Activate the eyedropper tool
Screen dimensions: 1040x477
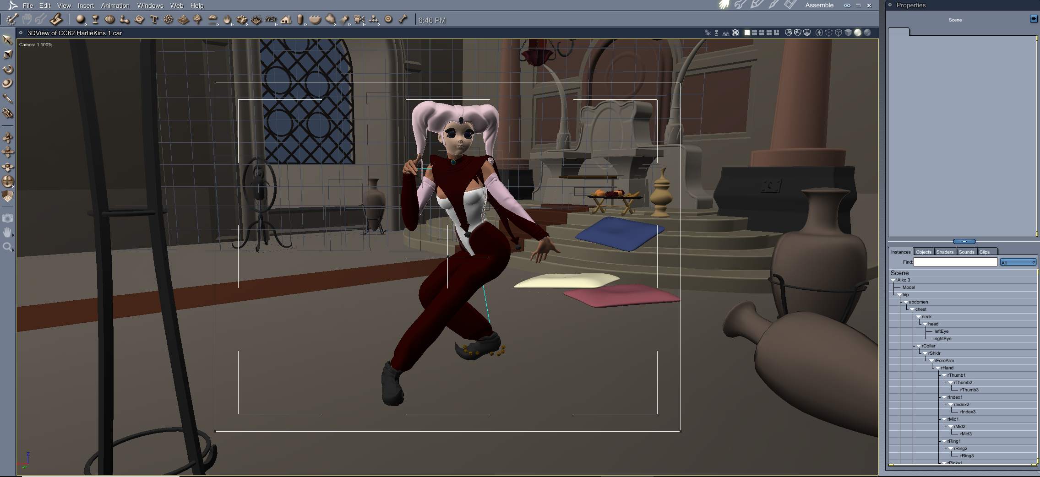click(7, 98)
